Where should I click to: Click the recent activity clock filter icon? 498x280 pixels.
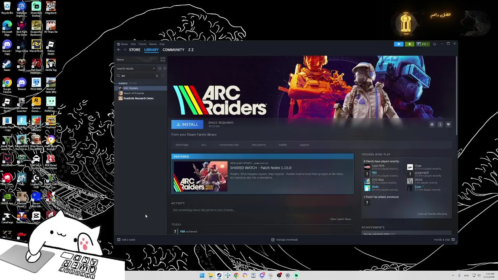tap(160, 68)
